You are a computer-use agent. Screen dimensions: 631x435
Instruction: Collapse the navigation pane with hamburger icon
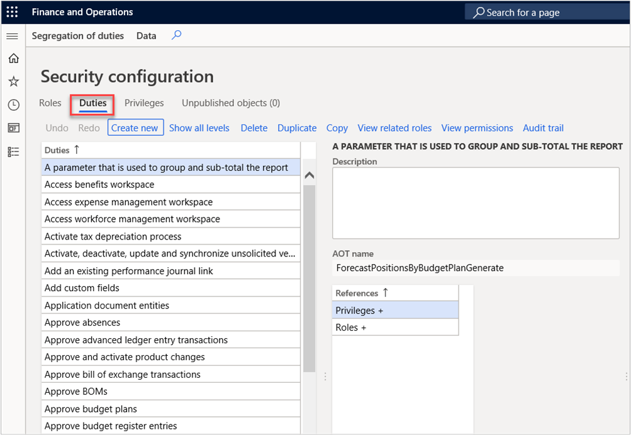click(x=12, y=36)
